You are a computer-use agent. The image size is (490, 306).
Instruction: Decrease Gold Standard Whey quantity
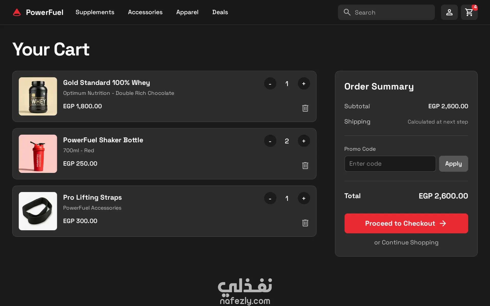point(270,84)
